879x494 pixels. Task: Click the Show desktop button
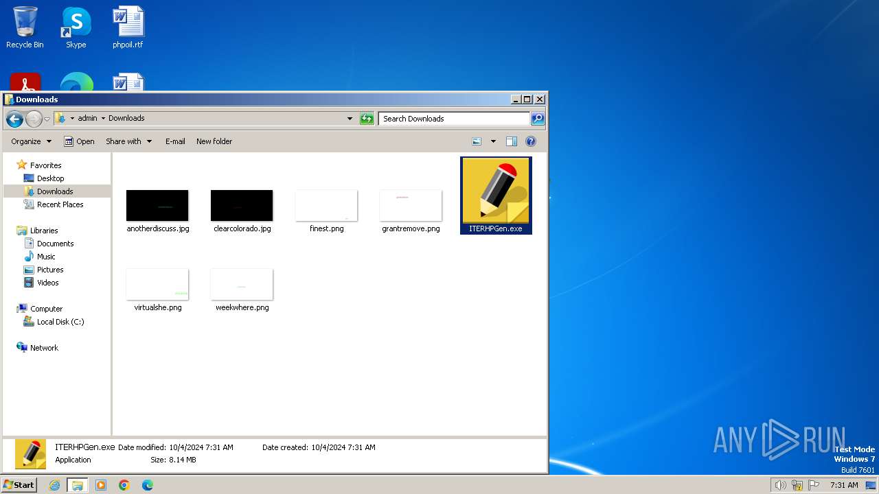coord(871,485)
